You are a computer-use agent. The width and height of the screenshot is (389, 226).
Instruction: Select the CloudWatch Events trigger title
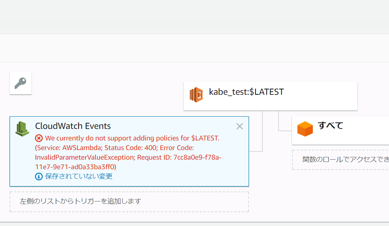[73, 126]
